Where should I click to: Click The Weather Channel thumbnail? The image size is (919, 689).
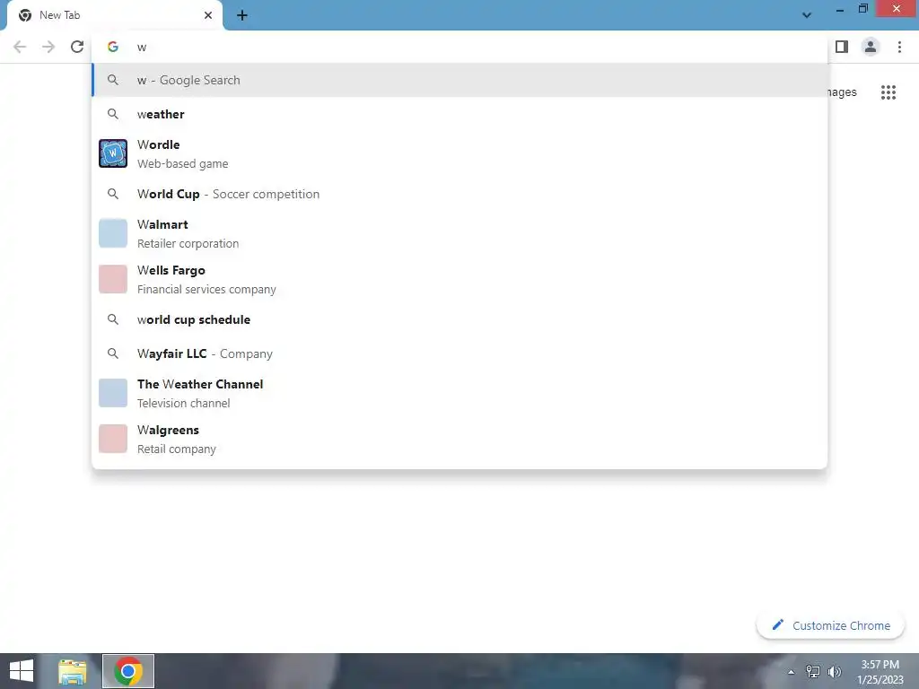pyautogui.click(x=113, y=393)
